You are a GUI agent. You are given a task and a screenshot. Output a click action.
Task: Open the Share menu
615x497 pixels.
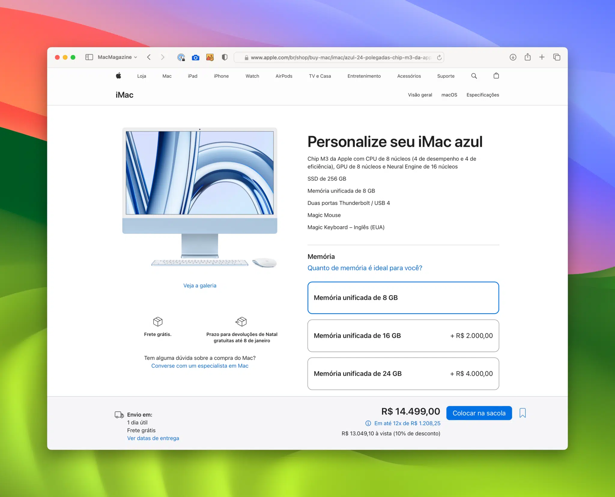click(528, 57)
